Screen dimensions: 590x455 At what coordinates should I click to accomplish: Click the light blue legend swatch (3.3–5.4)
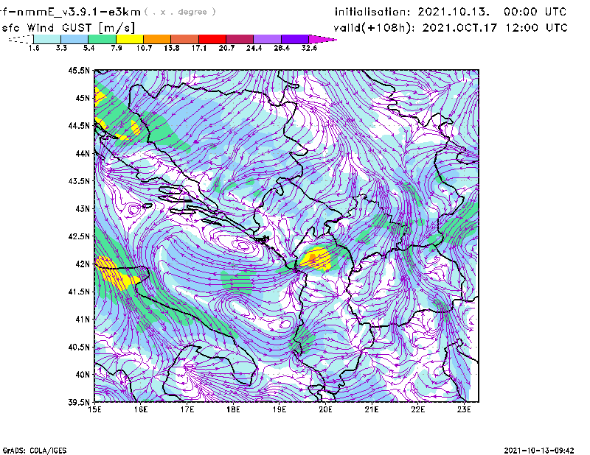(x=74, y=39)
